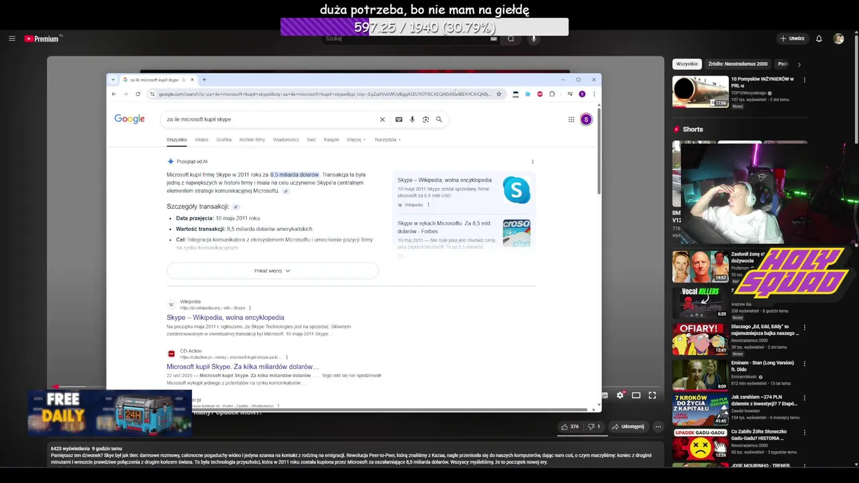The image size is (859, 483).
Task: Click the FREE DAILY banner
Action: tap(109, 412)
